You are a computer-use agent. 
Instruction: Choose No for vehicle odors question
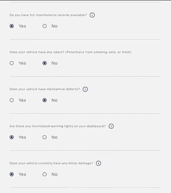point(45,63)
